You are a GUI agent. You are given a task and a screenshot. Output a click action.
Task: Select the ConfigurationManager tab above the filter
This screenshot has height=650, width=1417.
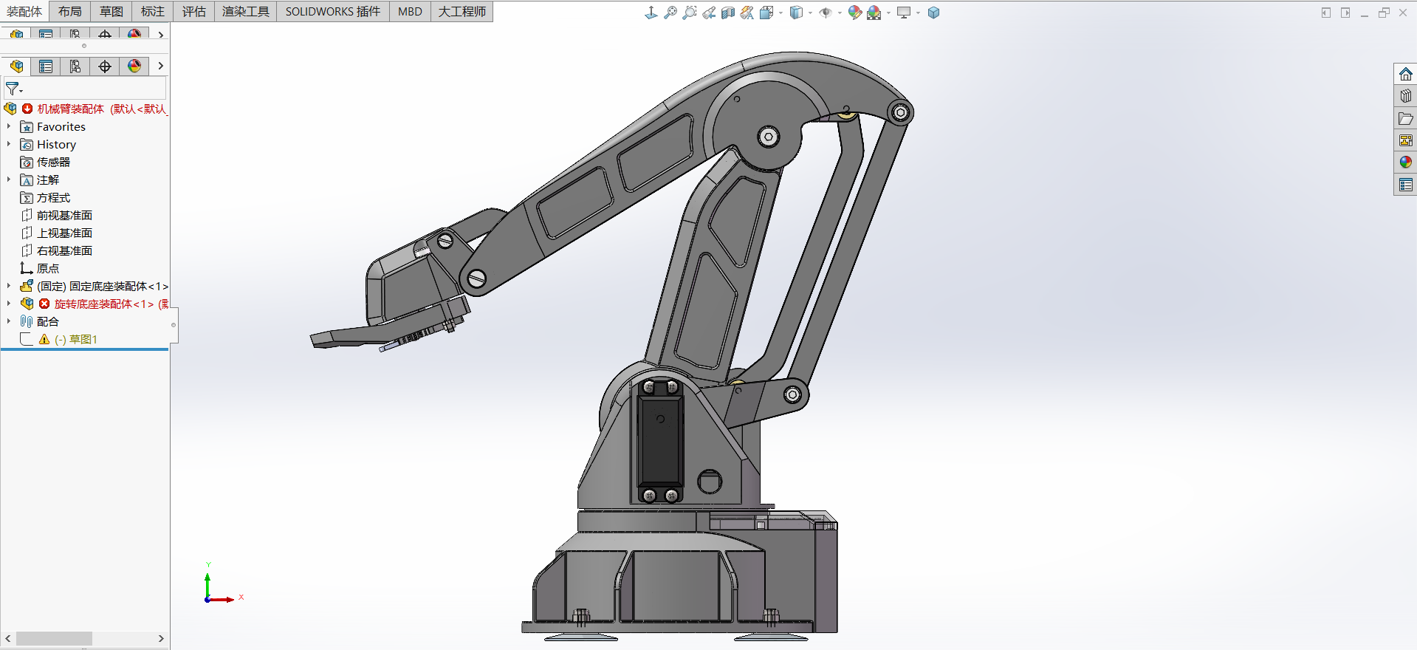(x=75, y=66)
